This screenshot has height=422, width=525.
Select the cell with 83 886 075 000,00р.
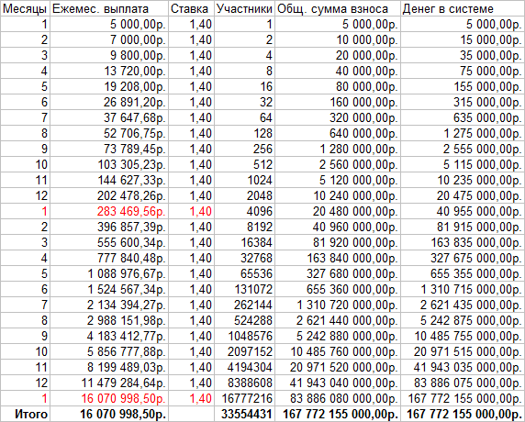[x=463, y=383]
